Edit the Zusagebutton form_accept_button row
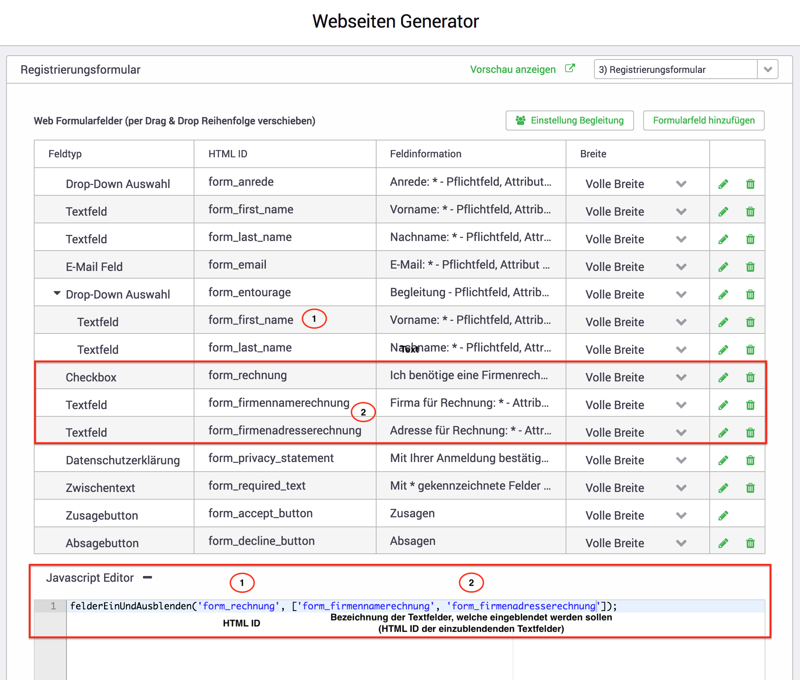The image size is (800, 680). point(723,515)
